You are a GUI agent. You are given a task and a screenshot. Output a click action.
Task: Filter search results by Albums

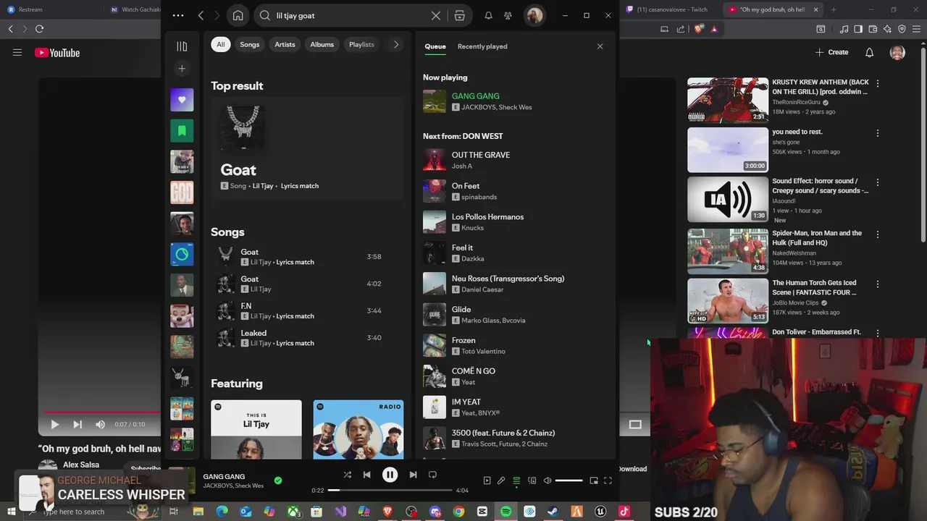pos(322,44)
